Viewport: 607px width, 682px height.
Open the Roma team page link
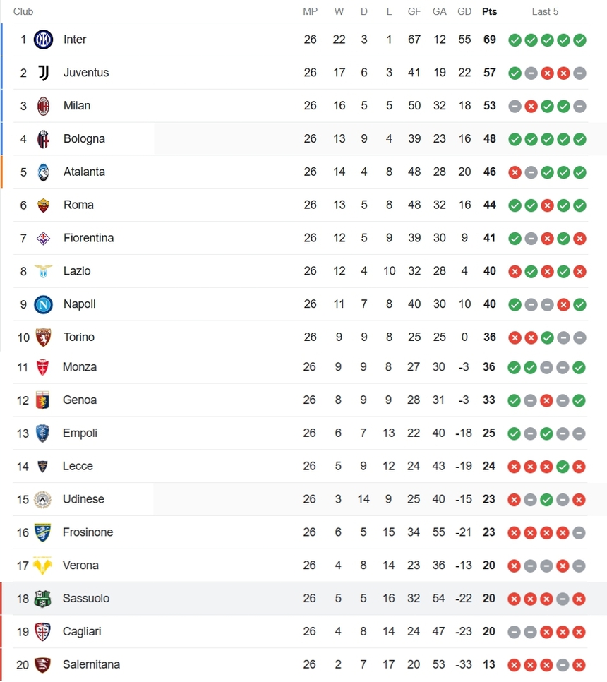coord(78,205)
